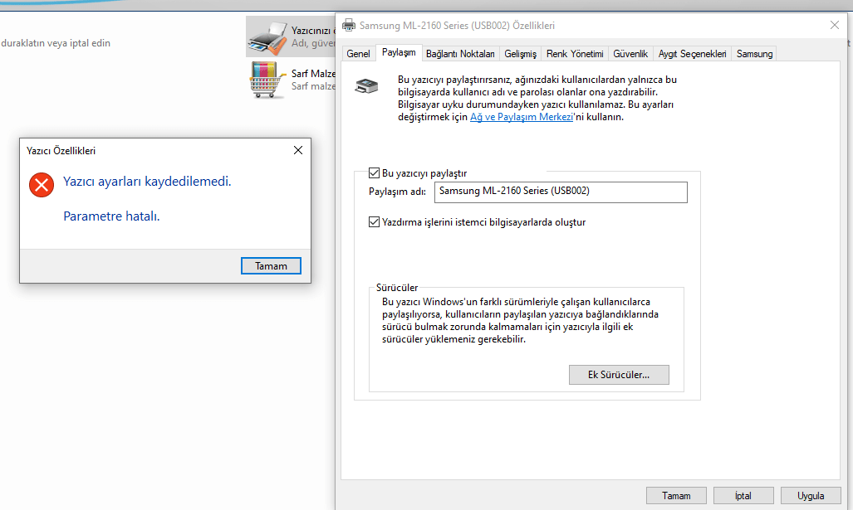This screenshot has width=853, height=510.
Task: Select the Paylaşım tab
Action: tap(399, 53)
